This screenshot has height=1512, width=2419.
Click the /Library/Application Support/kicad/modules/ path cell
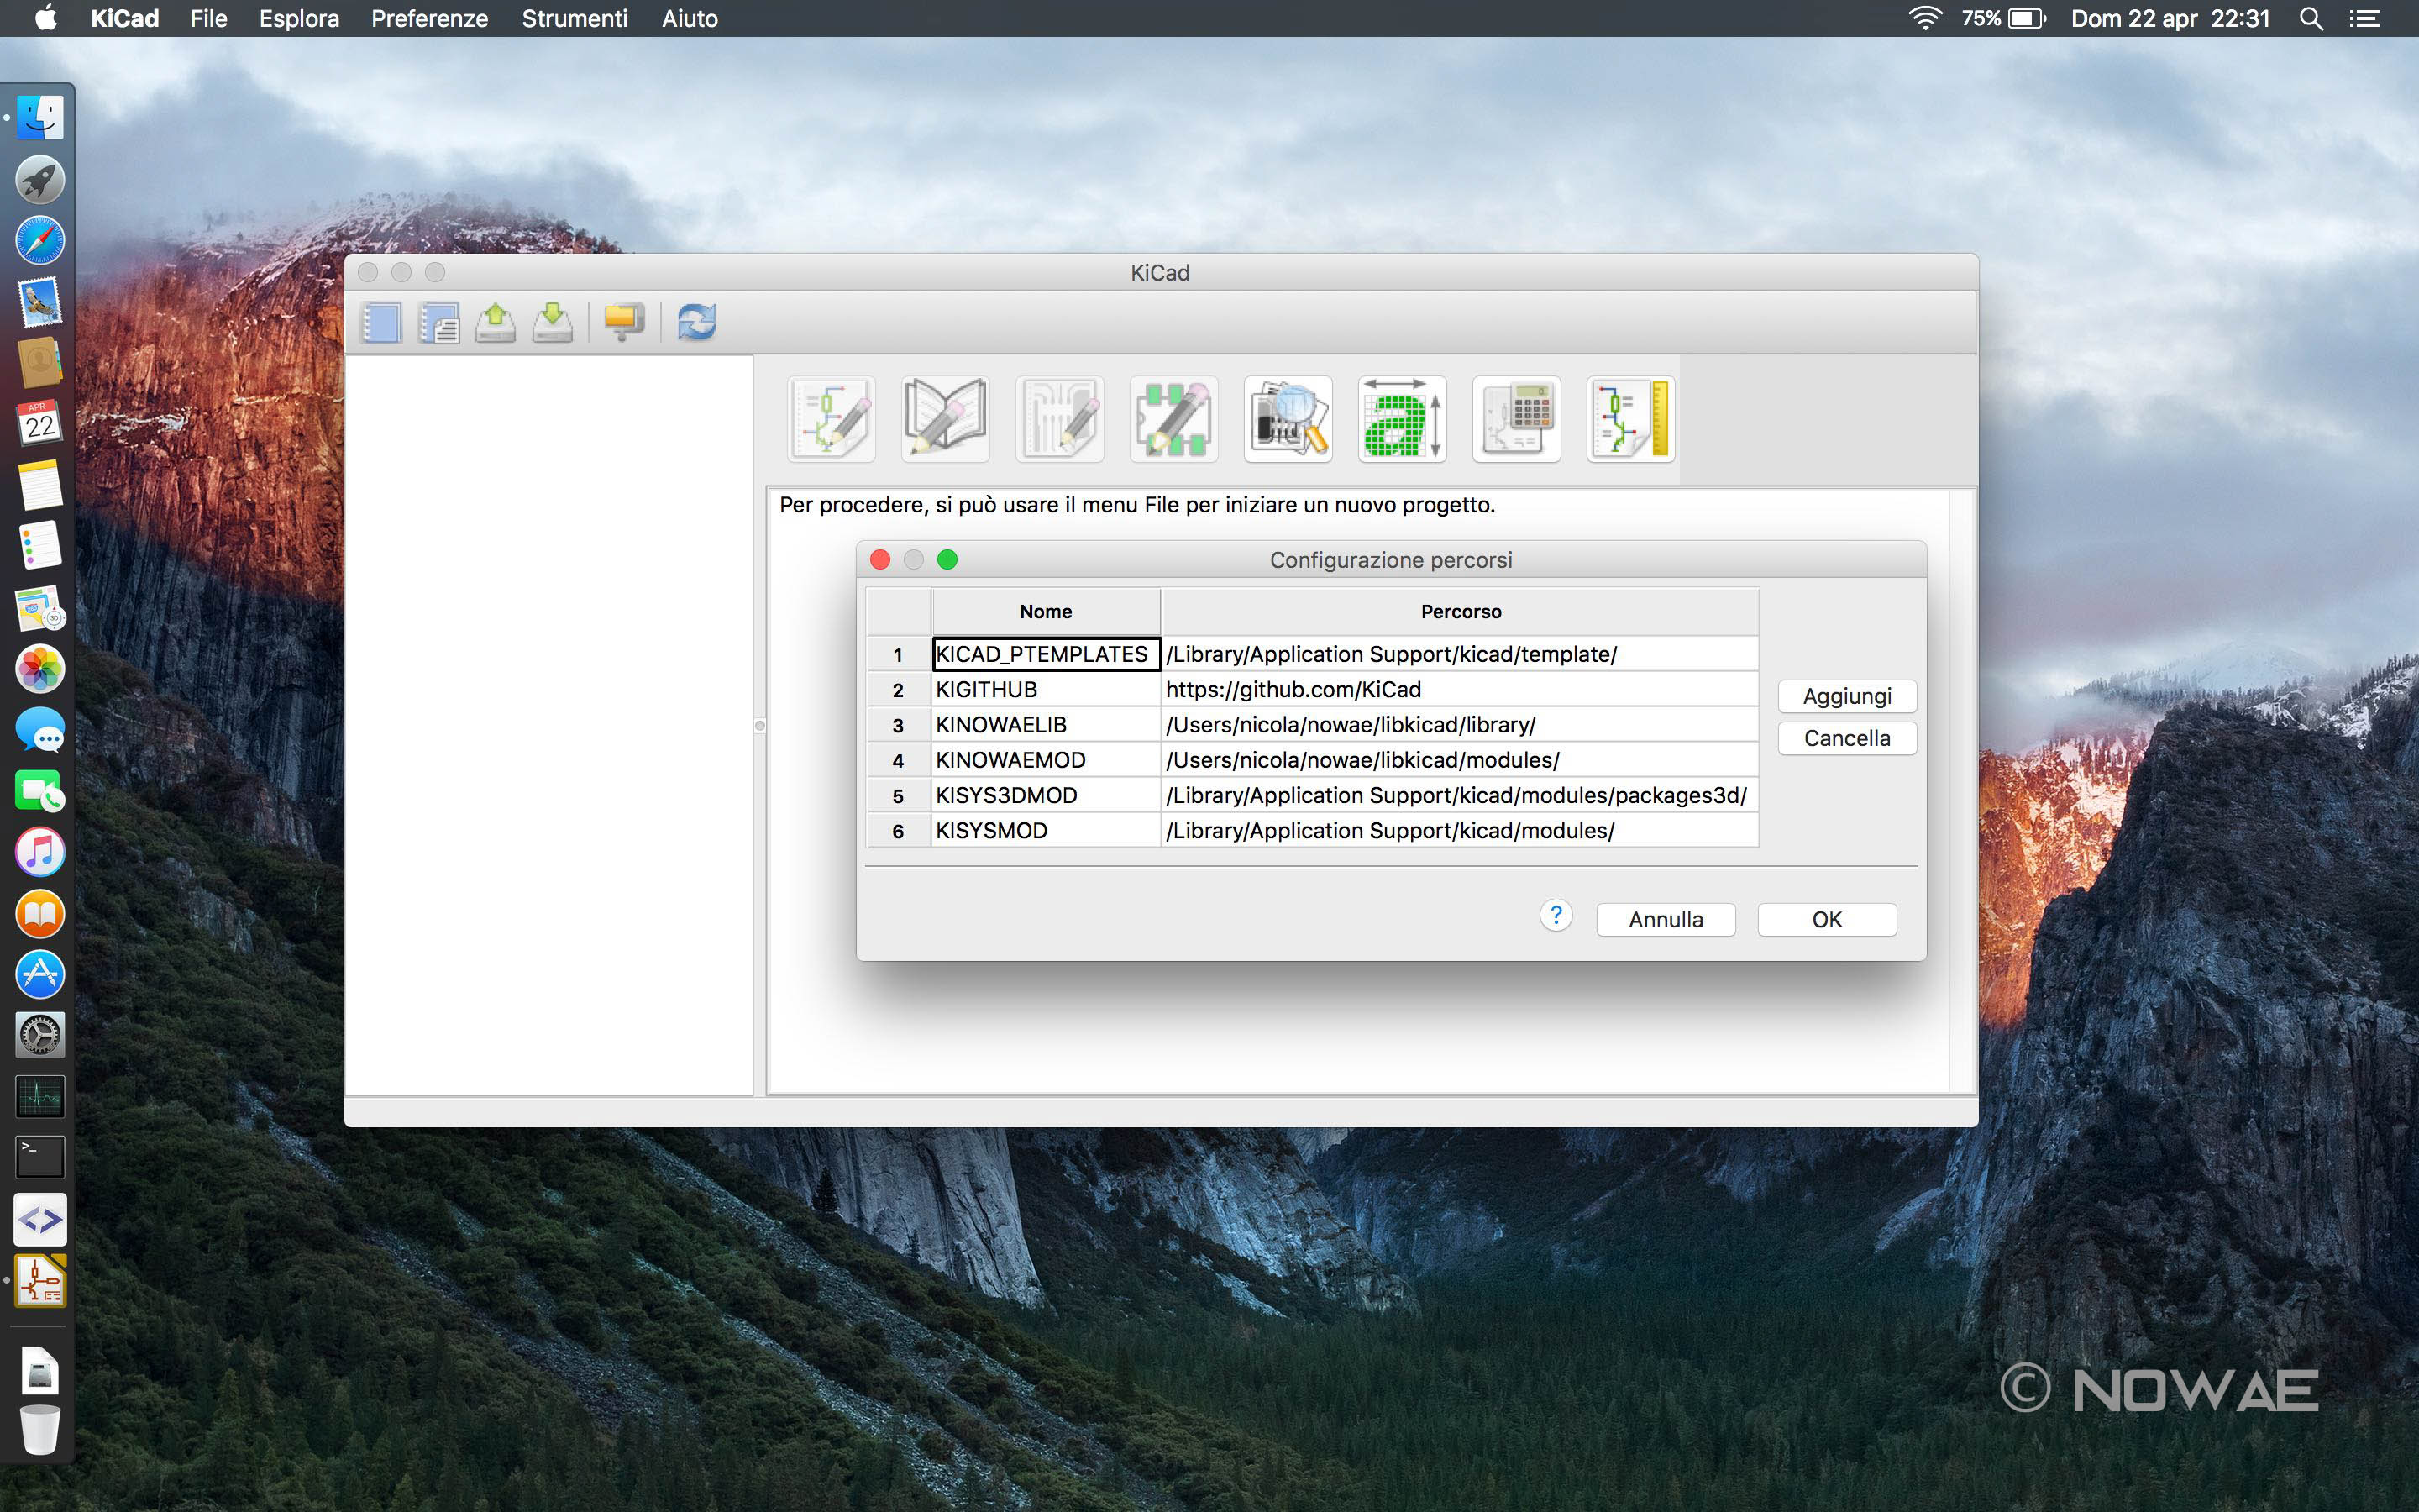[x=1460, y=830]
